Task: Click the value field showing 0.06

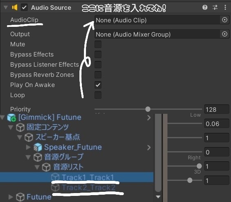Action: tap(217, 124)
